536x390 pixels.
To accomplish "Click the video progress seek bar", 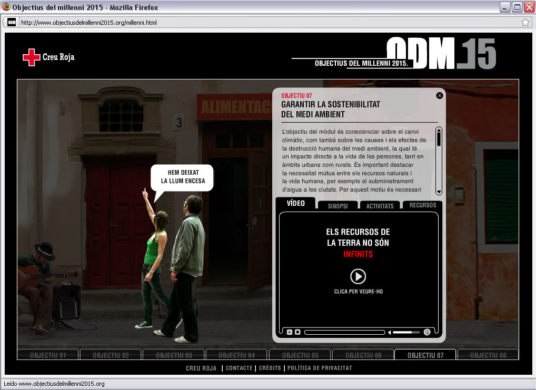I will pos(344,332).
